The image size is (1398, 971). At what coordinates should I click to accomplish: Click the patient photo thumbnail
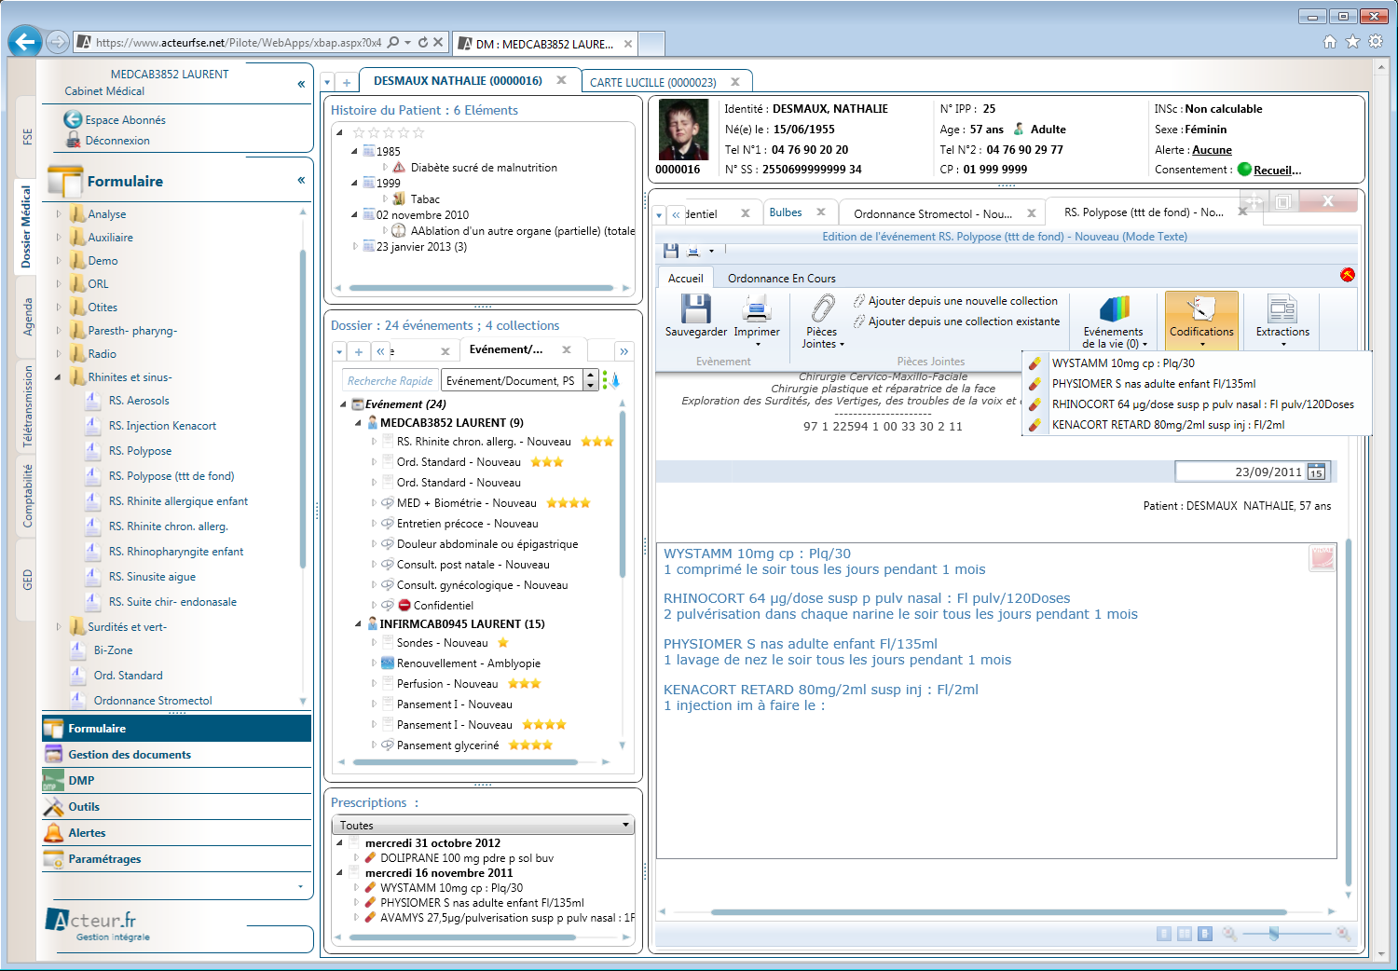point(683,130)
